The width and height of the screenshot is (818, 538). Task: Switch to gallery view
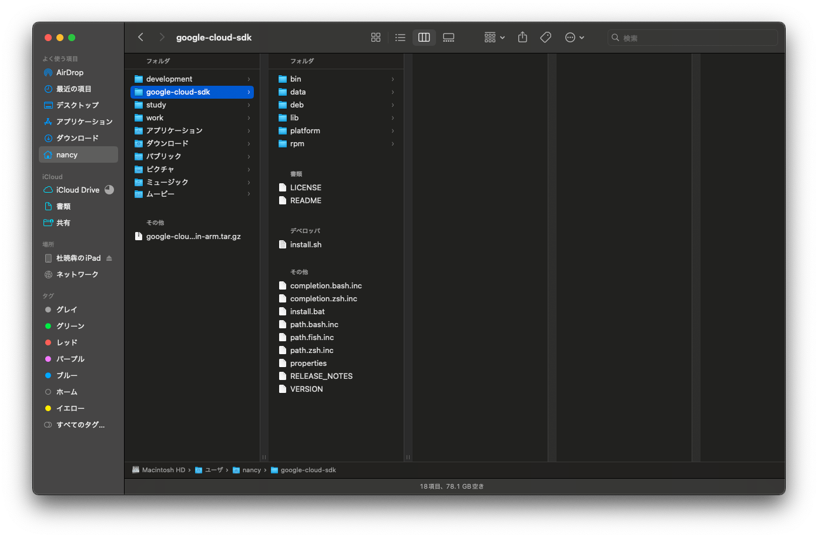tap(448, 38)
